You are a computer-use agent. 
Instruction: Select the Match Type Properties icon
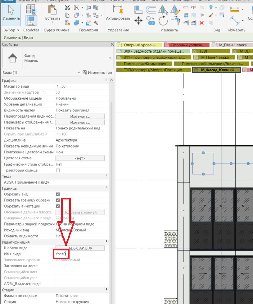(x=67, y=23)
